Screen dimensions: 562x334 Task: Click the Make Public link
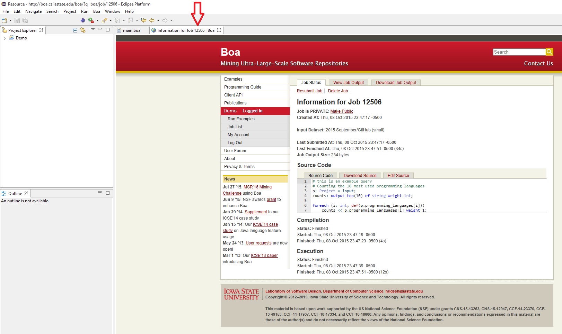tap(342, 111)
